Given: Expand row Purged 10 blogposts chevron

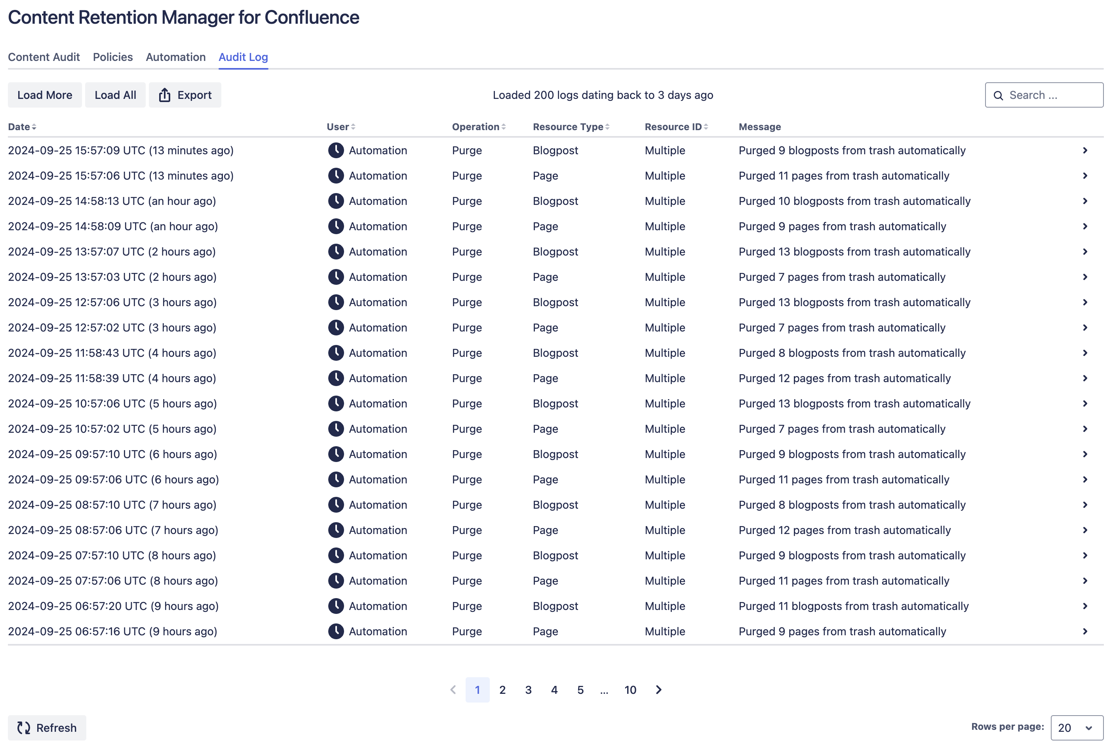Looking at the screenshot, I should tap(1085, 201).
